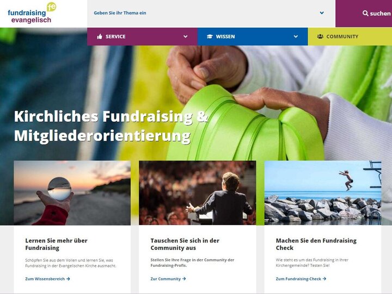
Task: Select the Service navigation item
Action: [x=142, y=36]
